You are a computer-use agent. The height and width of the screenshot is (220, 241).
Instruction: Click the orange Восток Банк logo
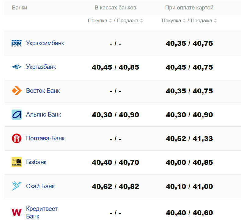[16, 91]
